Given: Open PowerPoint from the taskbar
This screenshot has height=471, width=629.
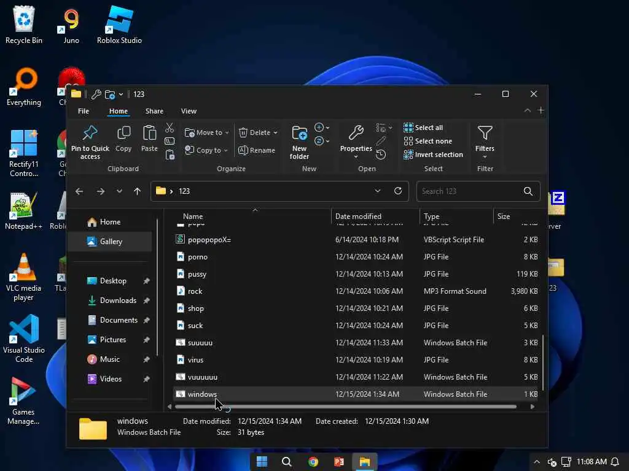Looking at the screenshot, I should click(339, 462).
